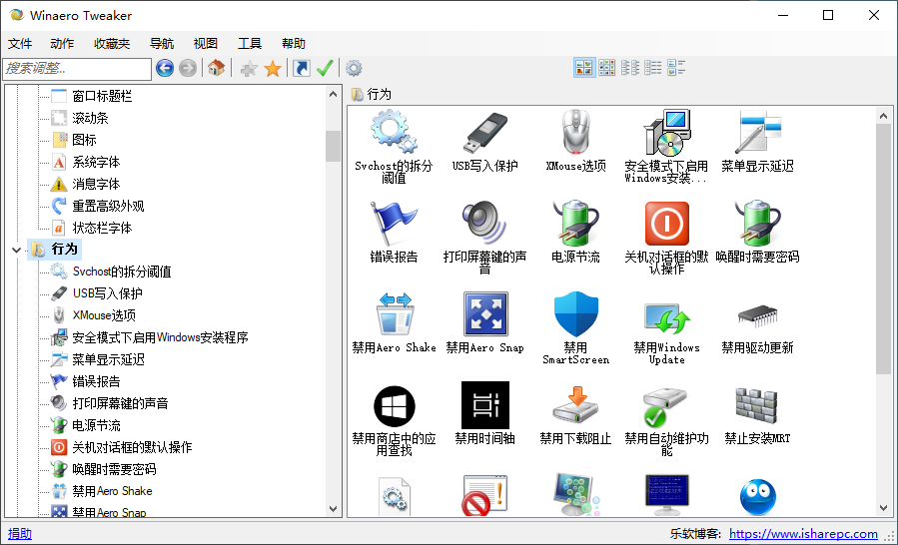Select 禁用SmartScreen shield icon

tap(575, 313)
